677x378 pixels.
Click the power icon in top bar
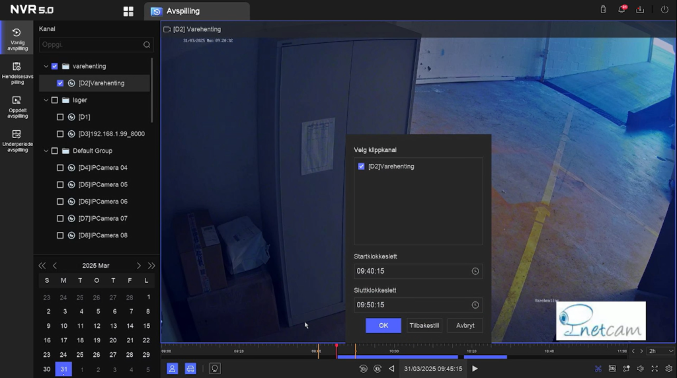[664, 10]
